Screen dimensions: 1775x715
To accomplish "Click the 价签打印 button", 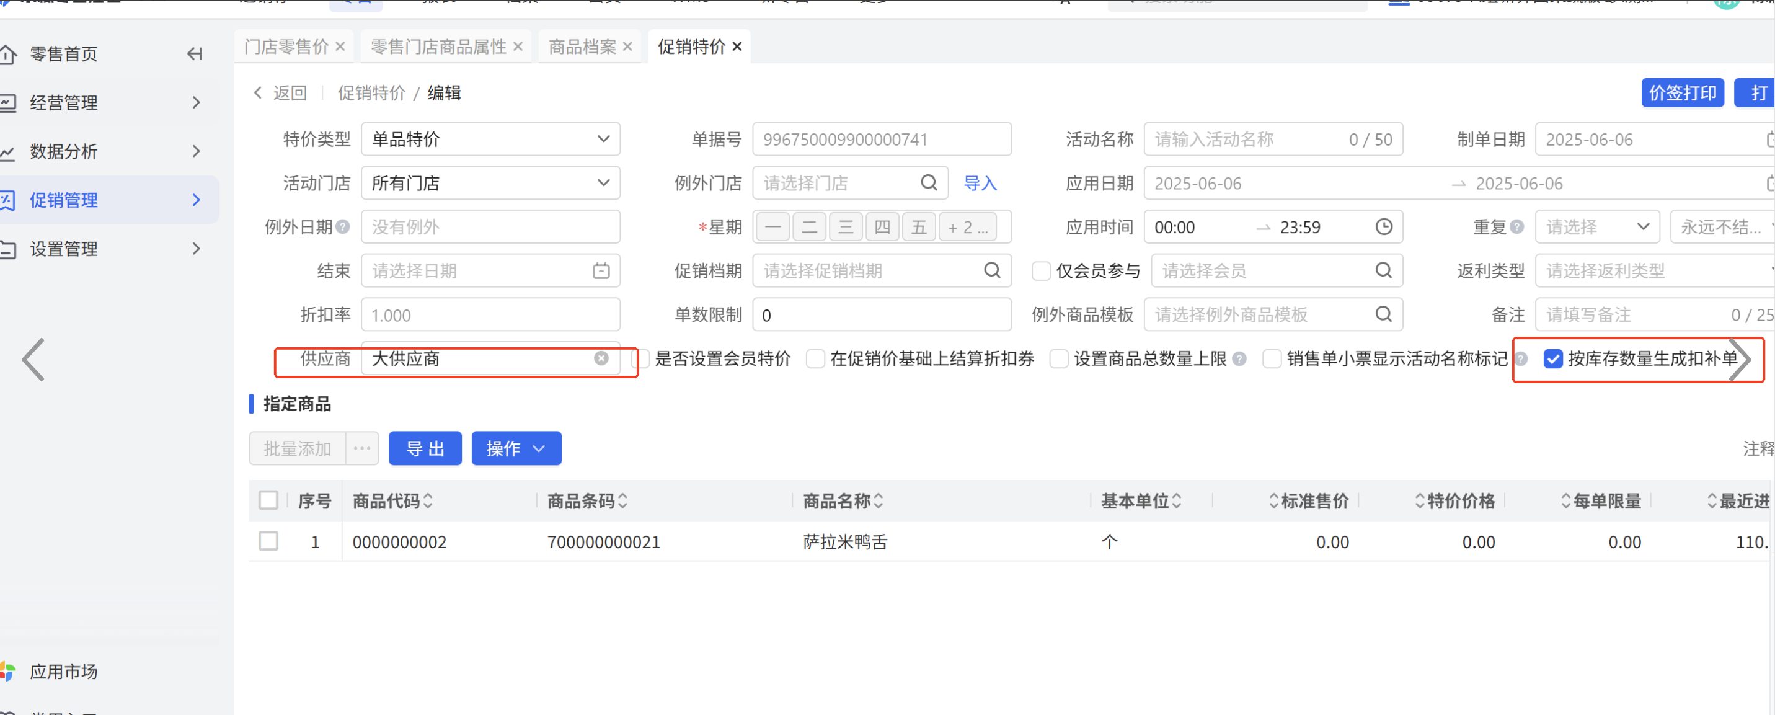I will [1683, 92].
